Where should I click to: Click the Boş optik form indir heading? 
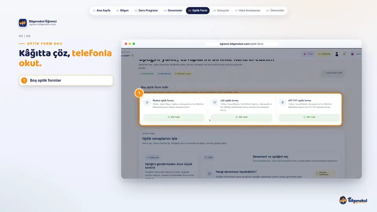[155, 87]
